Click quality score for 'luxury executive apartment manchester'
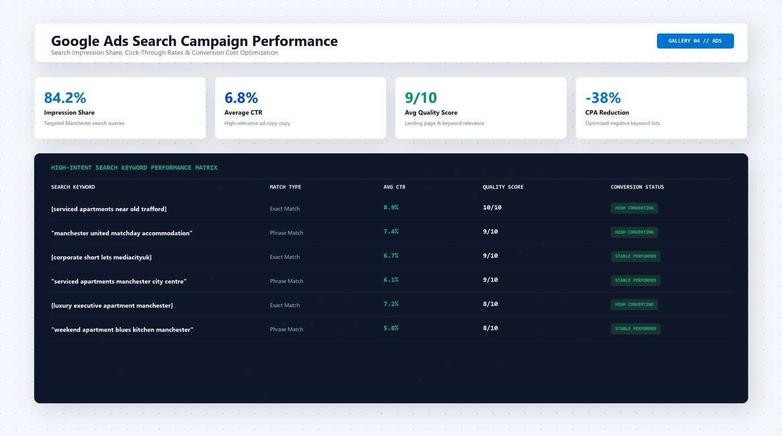782x436 pixels. click(x=490, y=304)
